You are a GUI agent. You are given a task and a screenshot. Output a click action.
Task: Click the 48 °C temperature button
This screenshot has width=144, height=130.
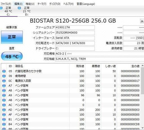coord(12,56)
